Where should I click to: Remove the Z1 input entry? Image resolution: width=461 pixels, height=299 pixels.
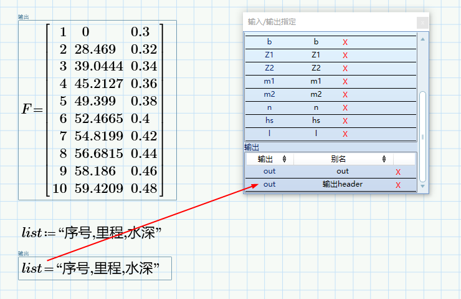pyautogui.click(x=345, y=56)
